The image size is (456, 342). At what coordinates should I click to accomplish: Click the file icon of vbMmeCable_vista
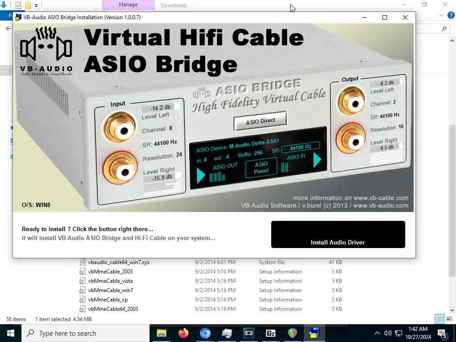click(x=82, y=281)
